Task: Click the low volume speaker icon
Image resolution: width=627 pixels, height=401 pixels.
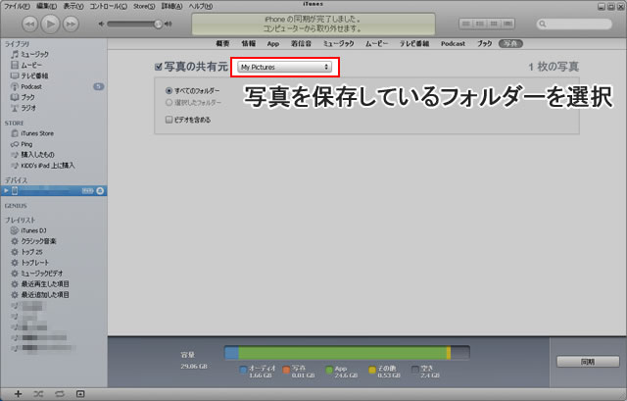Action: tap(101, 24)
